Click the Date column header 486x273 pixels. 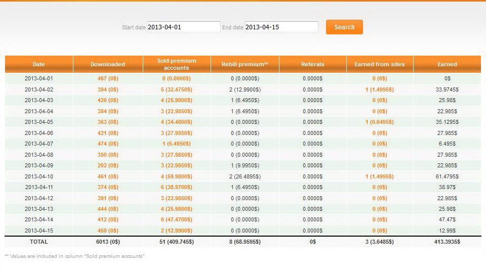click(x=39, y=64)
